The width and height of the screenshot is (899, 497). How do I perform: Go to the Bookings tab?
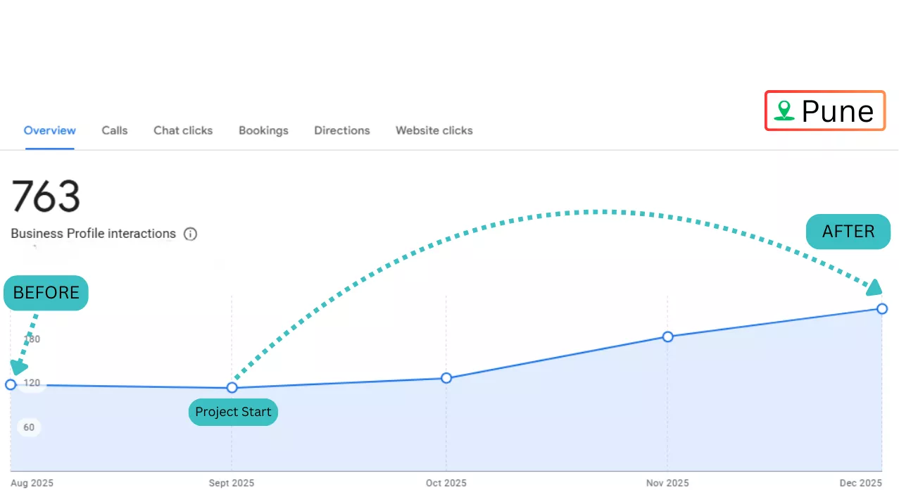coord(263,130)
